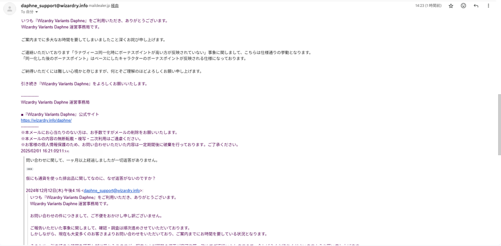Star this email from daphne_support
The width and height of the screenshot is (501, 246).
pyautogui.click(x=451, y=6)
